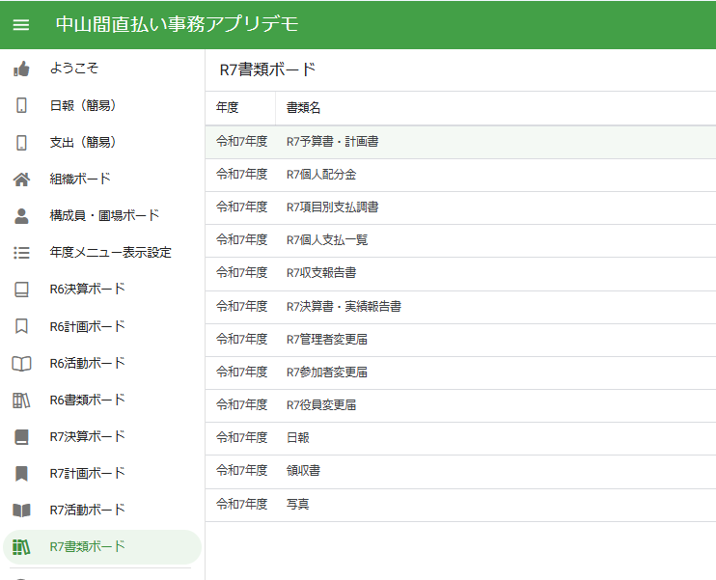716x580 pixels.
Task: Click the phone icon beside 日報（簡易）
Action: click(x=21, y=105)
